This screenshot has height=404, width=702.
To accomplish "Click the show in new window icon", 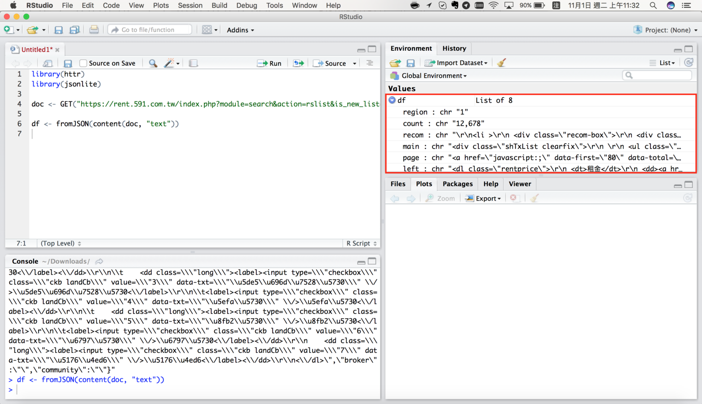I will point(48,63).
